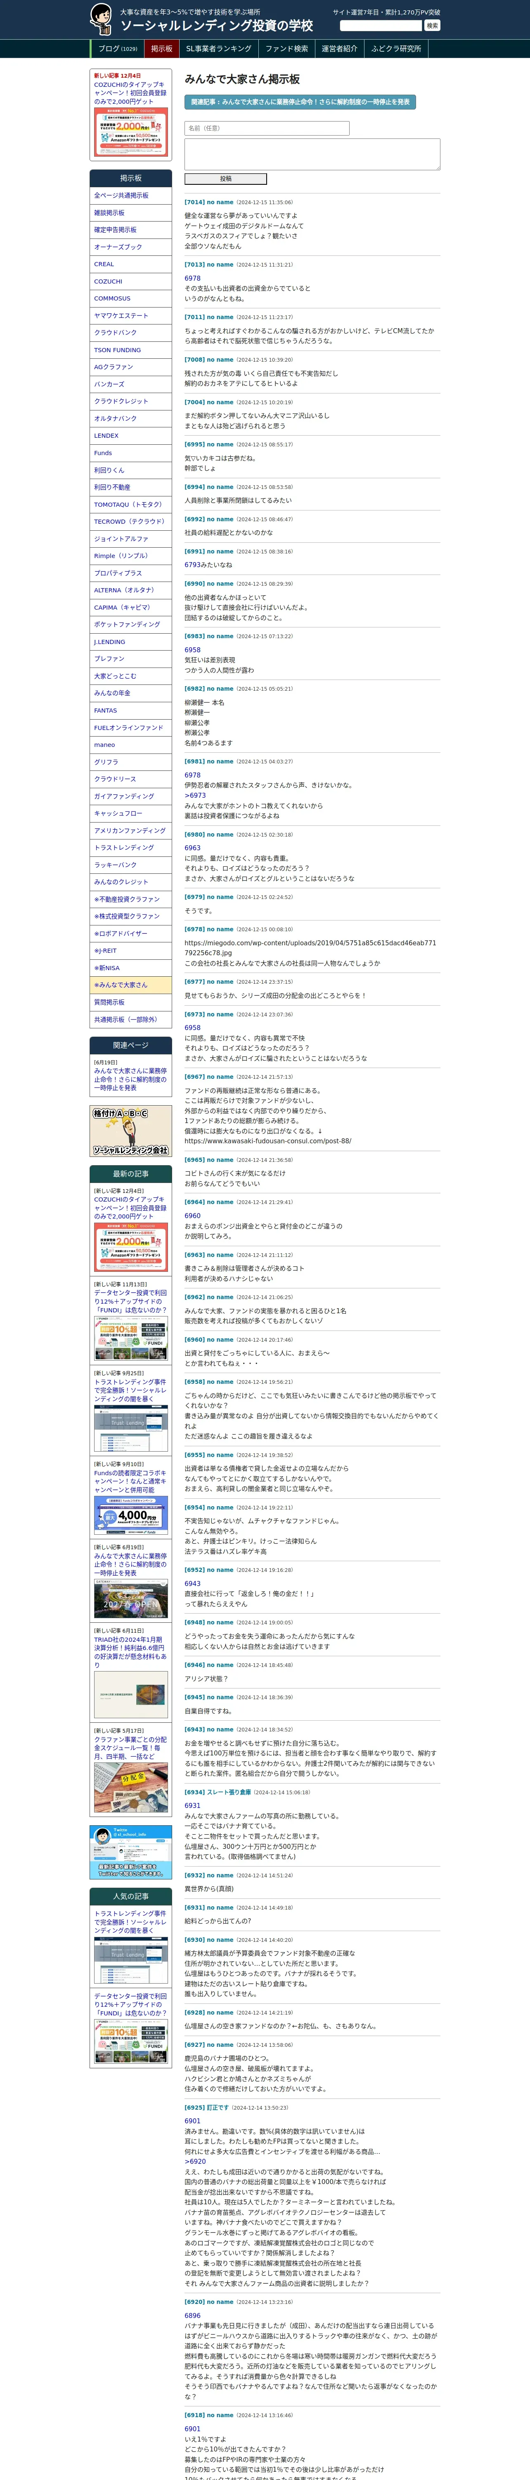This screenshot has height=2480, width=530.
Task: Click the kawasaki-fudousan-consul.com URL in post 6967
Action: (268, 1141)
